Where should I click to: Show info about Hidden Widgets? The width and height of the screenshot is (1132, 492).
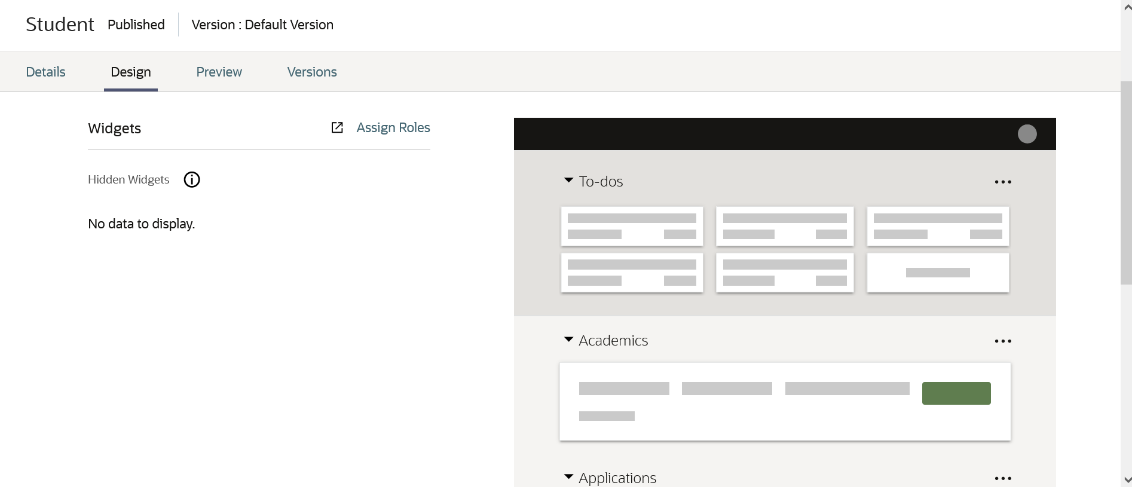click(192, 179)
